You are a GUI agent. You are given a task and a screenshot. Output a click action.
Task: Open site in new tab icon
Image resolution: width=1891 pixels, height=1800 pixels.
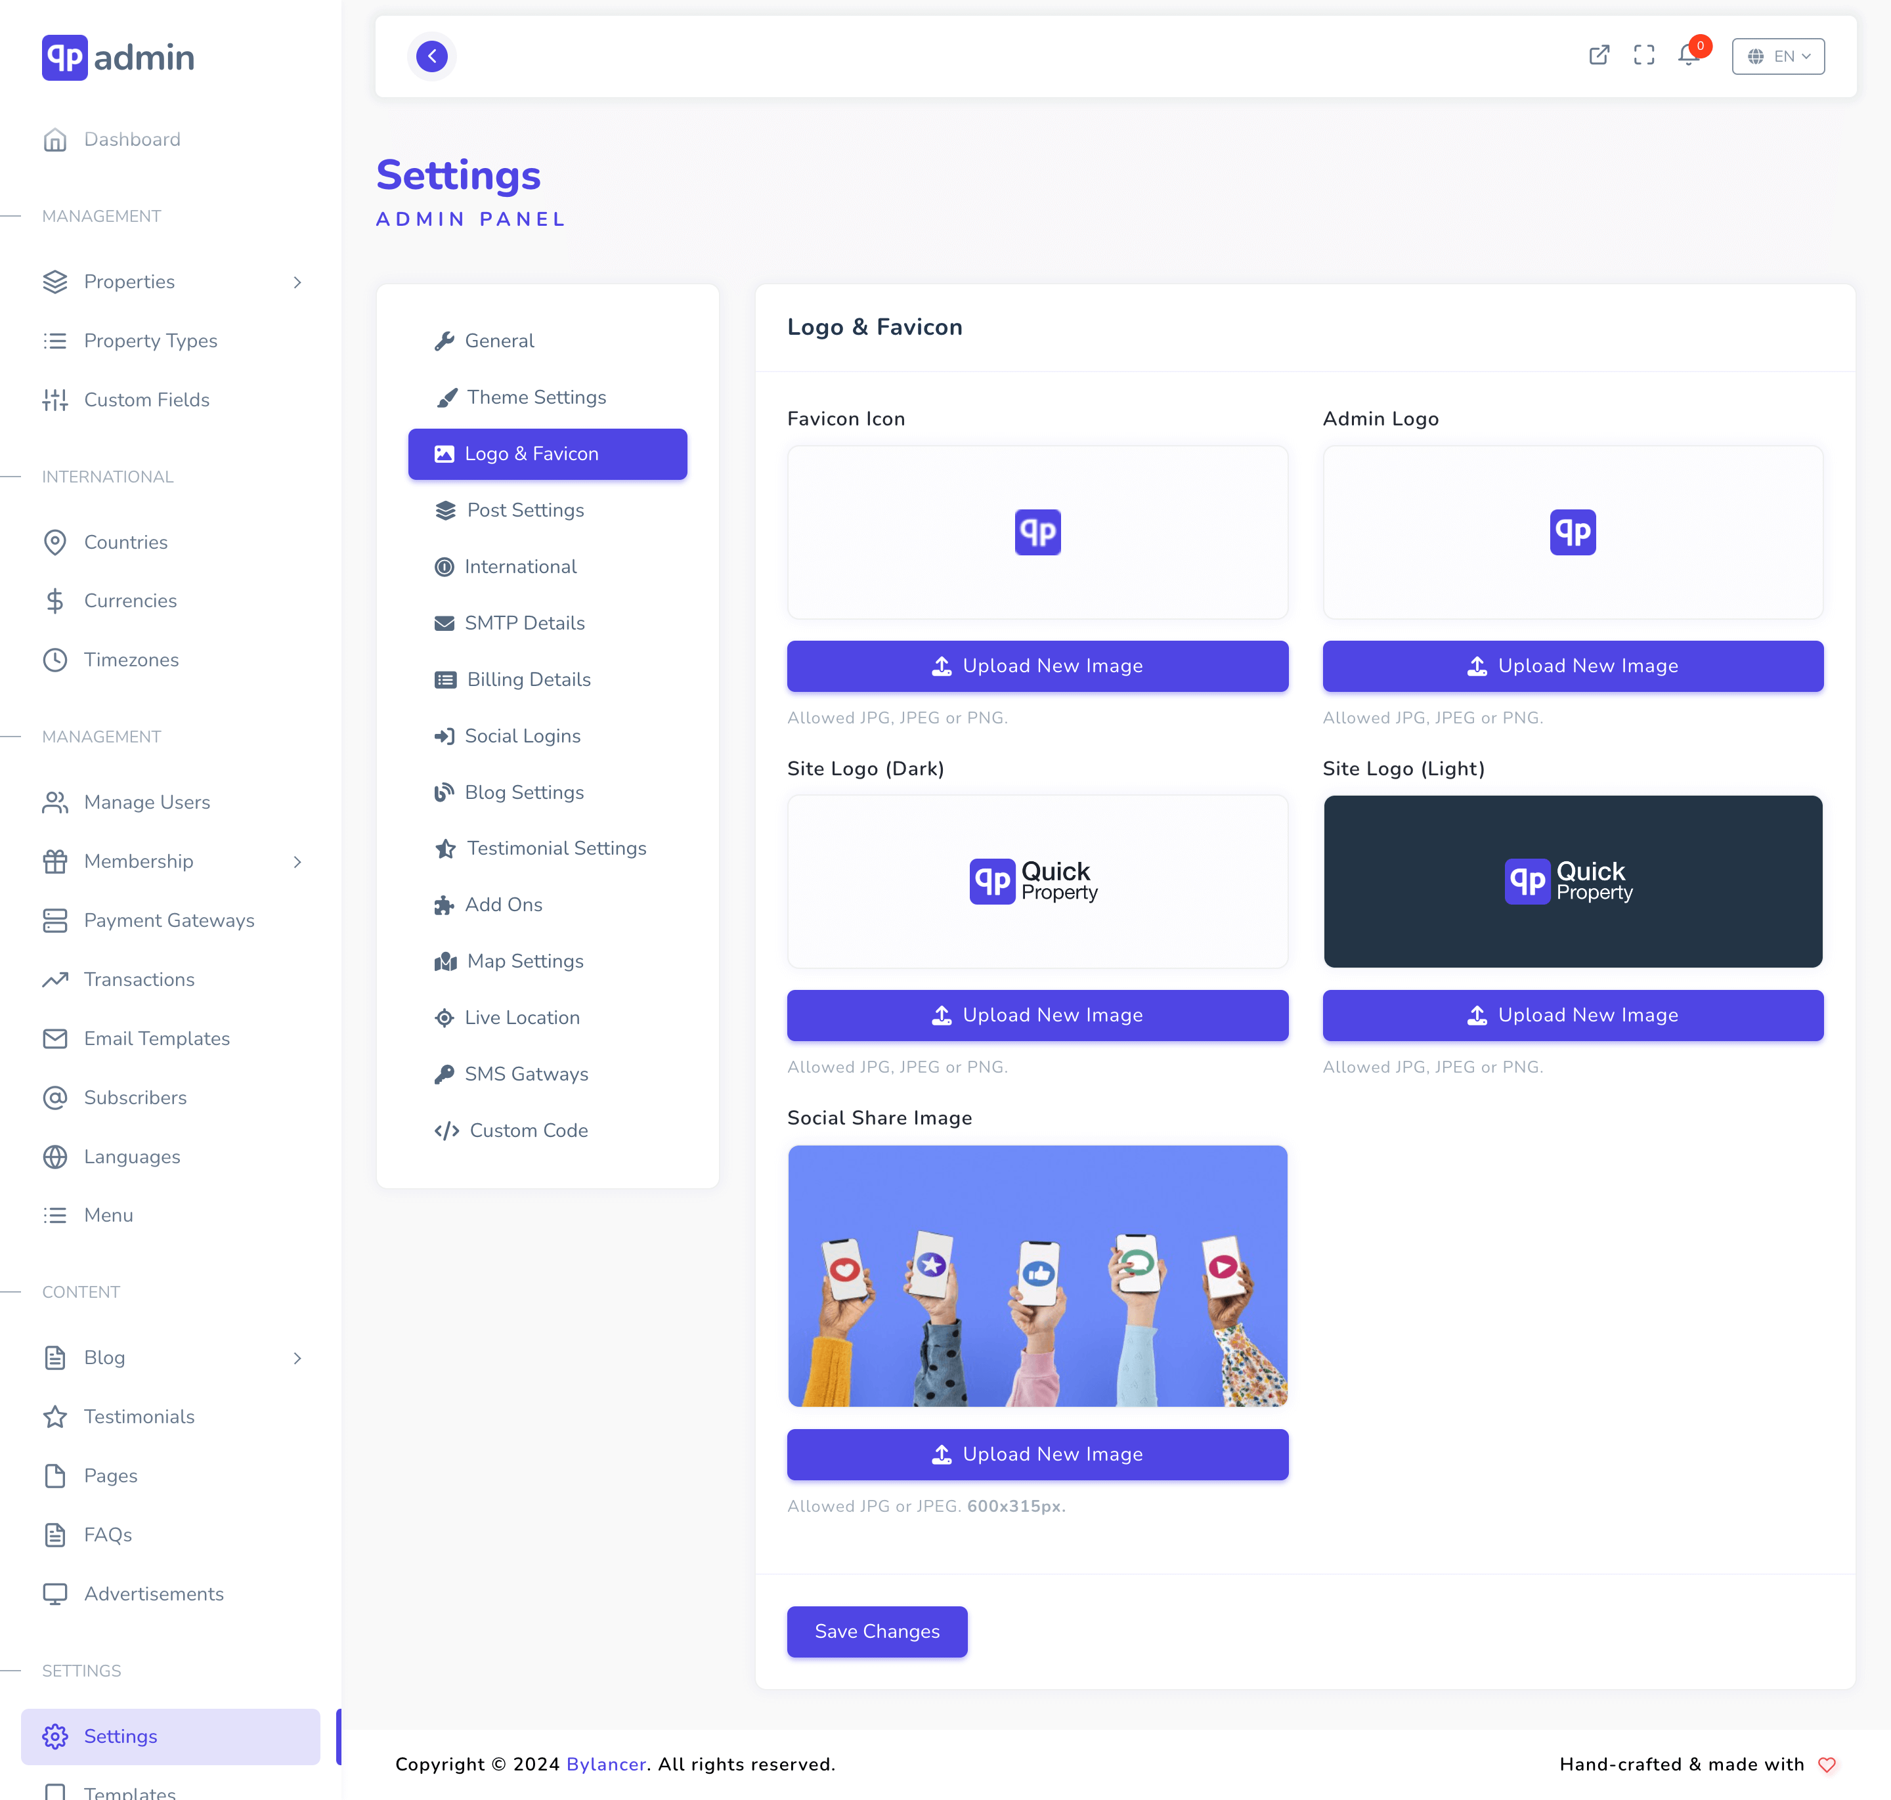1599,56
